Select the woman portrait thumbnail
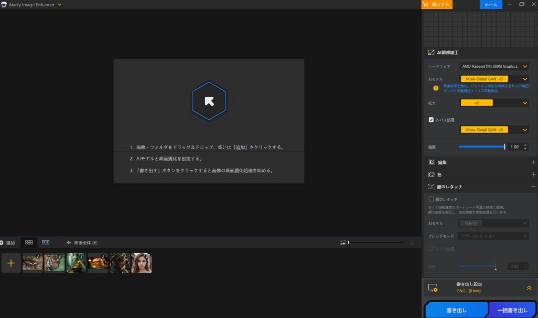The height and width of the screenshot is (318, 538). (x=141, y=263)
